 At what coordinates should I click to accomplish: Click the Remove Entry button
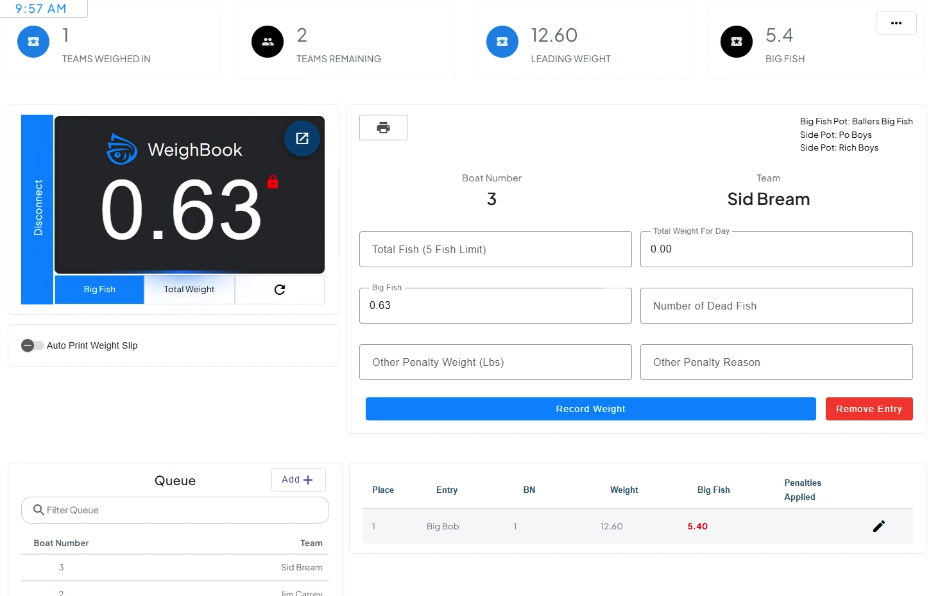click(869, 409)
